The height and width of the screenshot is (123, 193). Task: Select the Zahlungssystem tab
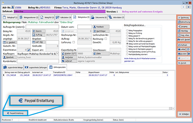[x=58, y=67]
